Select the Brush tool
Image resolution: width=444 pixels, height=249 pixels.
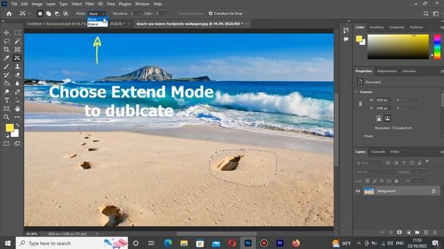point(6,66)
